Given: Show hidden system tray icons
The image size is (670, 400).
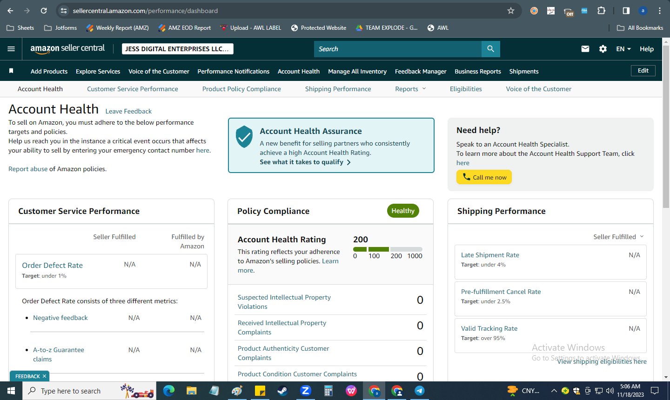Looking at the screenshot, I should tap(554, 391).
